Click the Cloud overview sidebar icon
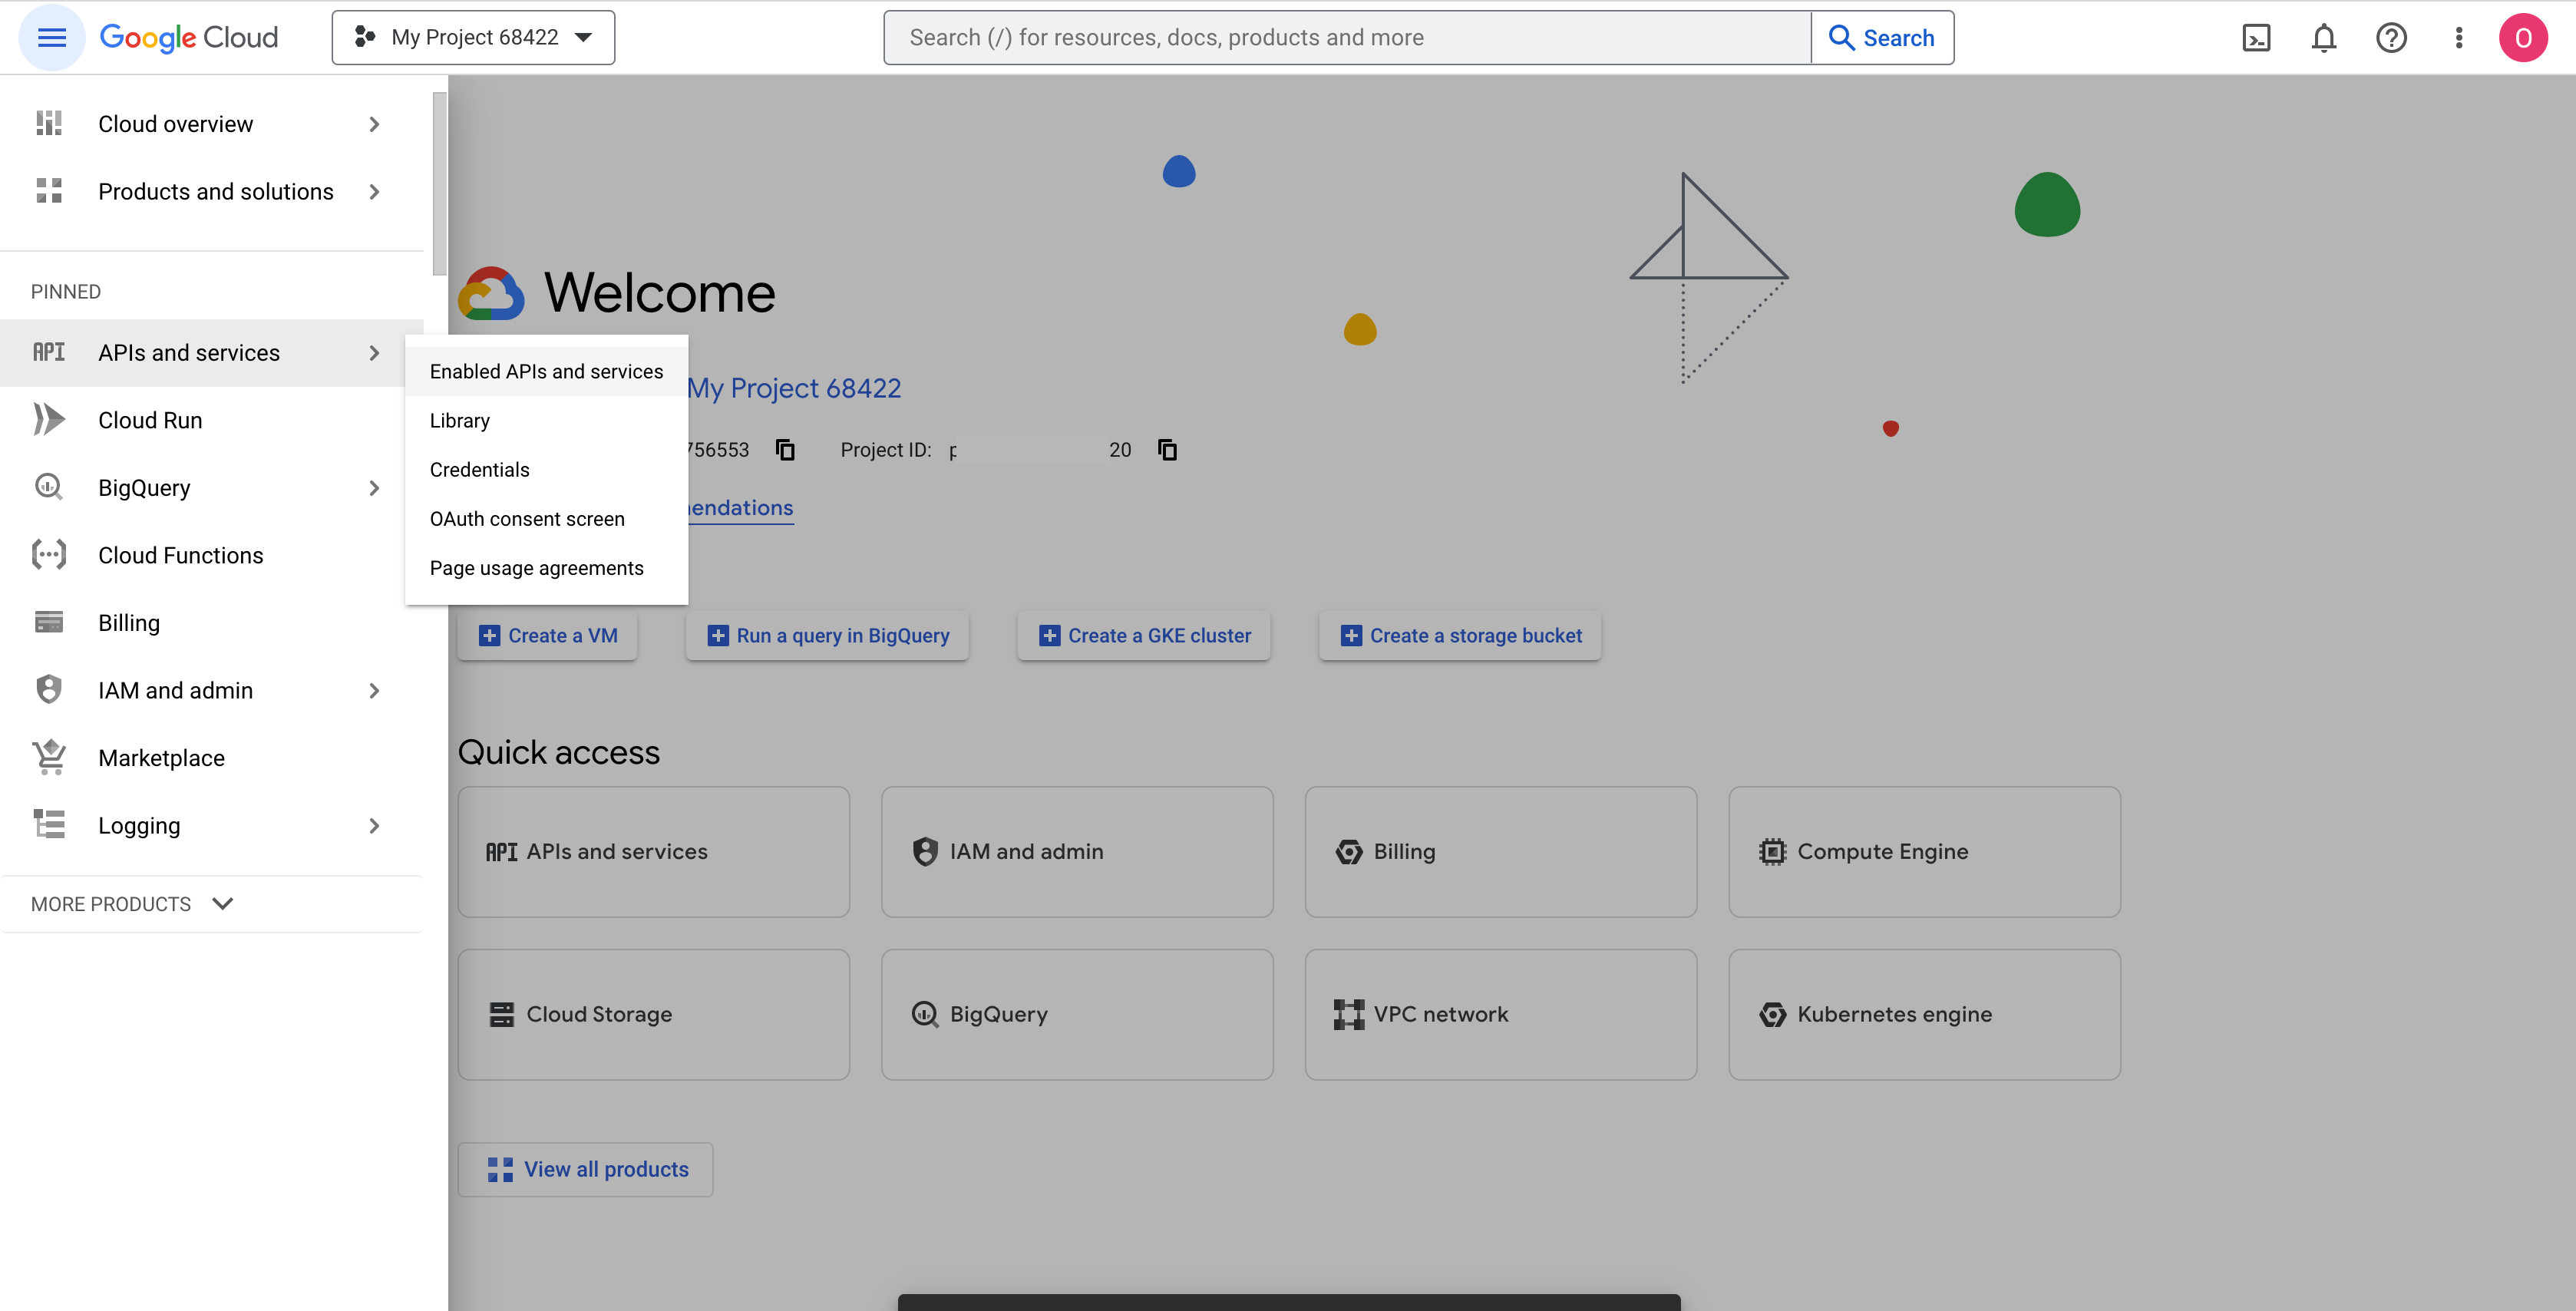The height and width of the screenshot is (1311, 2576). (x=49, y=123)
